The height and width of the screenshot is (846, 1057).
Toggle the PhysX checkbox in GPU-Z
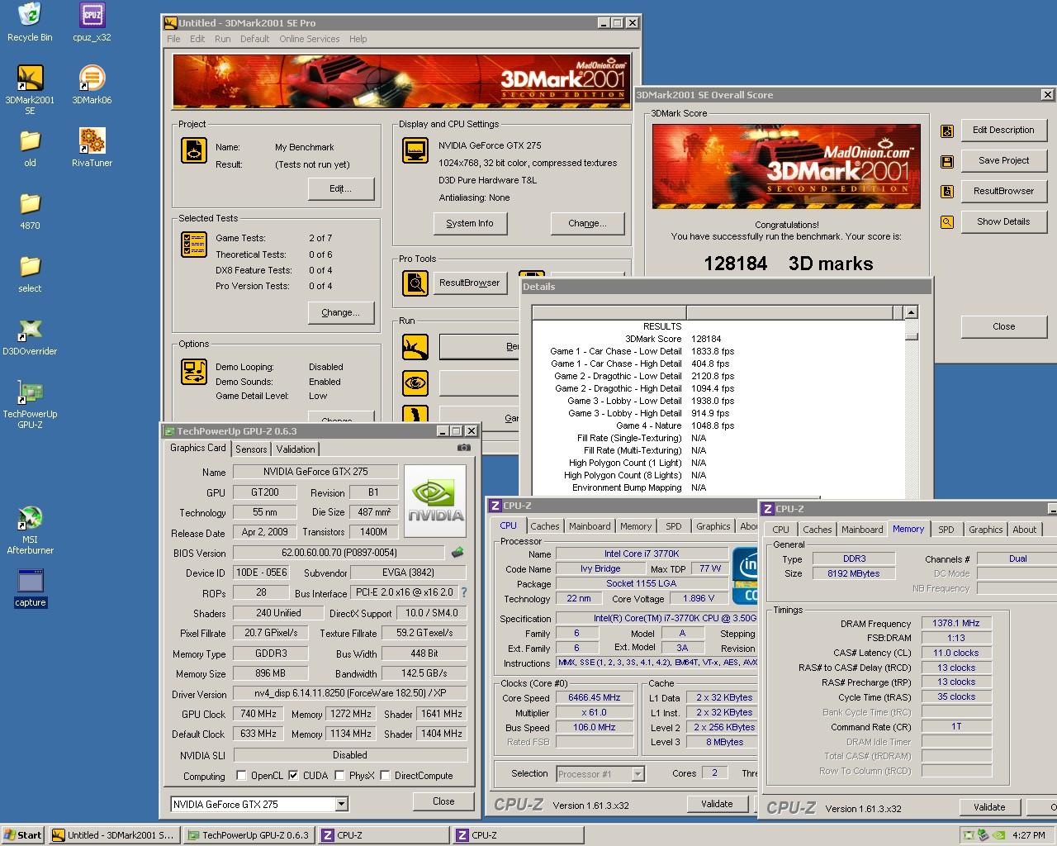pyautogui.click(x=339, y=775)
